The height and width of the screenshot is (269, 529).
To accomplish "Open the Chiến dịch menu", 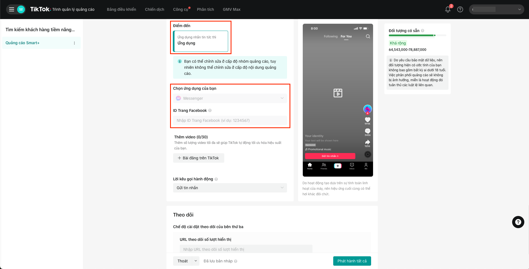I will (x=155, y=9).
